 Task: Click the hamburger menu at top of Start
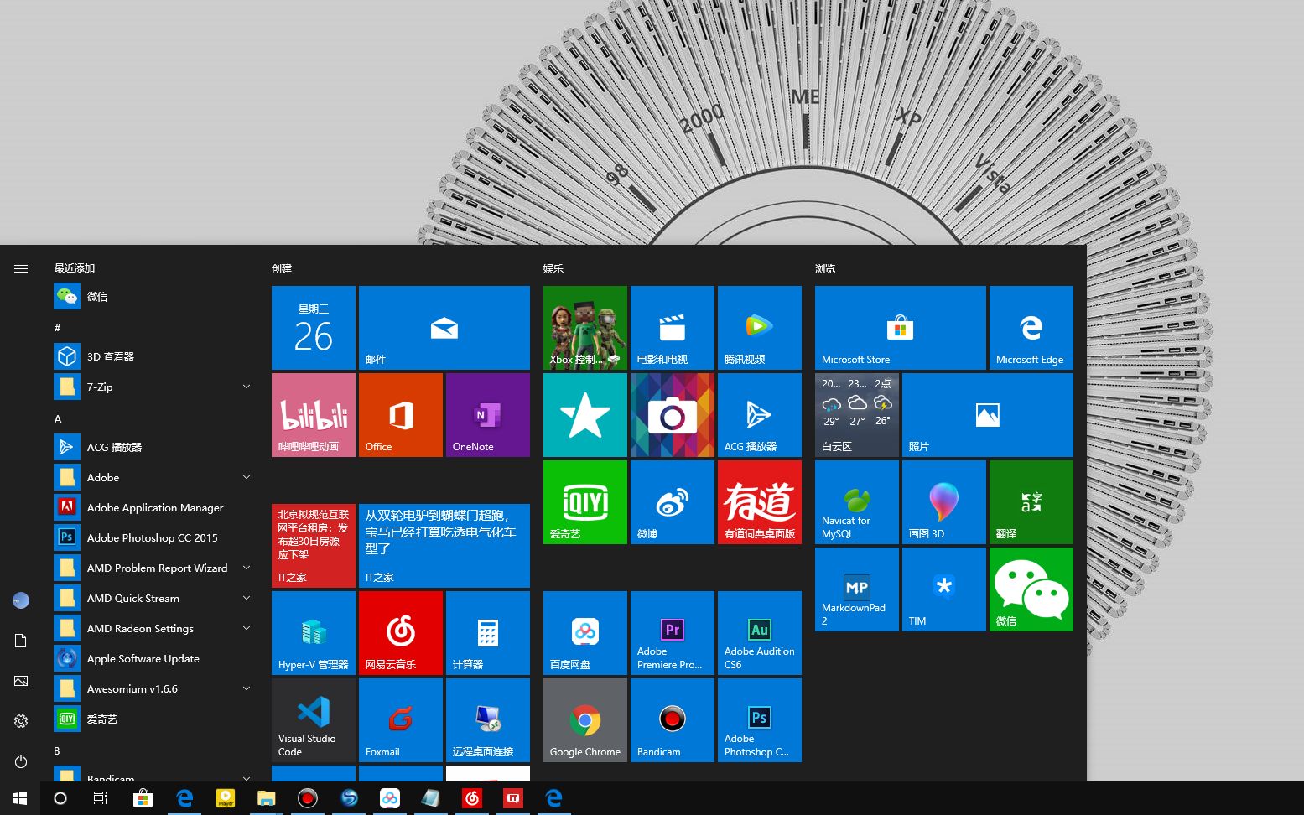[x=21, y=268]
